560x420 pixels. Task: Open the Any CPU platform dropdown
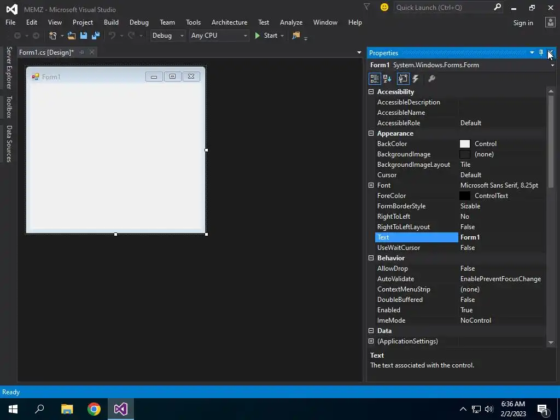(219, 36)
